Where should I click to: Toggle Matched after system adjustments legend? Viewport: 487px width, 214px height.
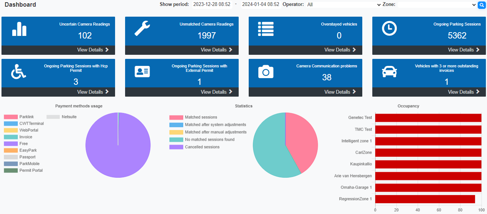[208, 125]
